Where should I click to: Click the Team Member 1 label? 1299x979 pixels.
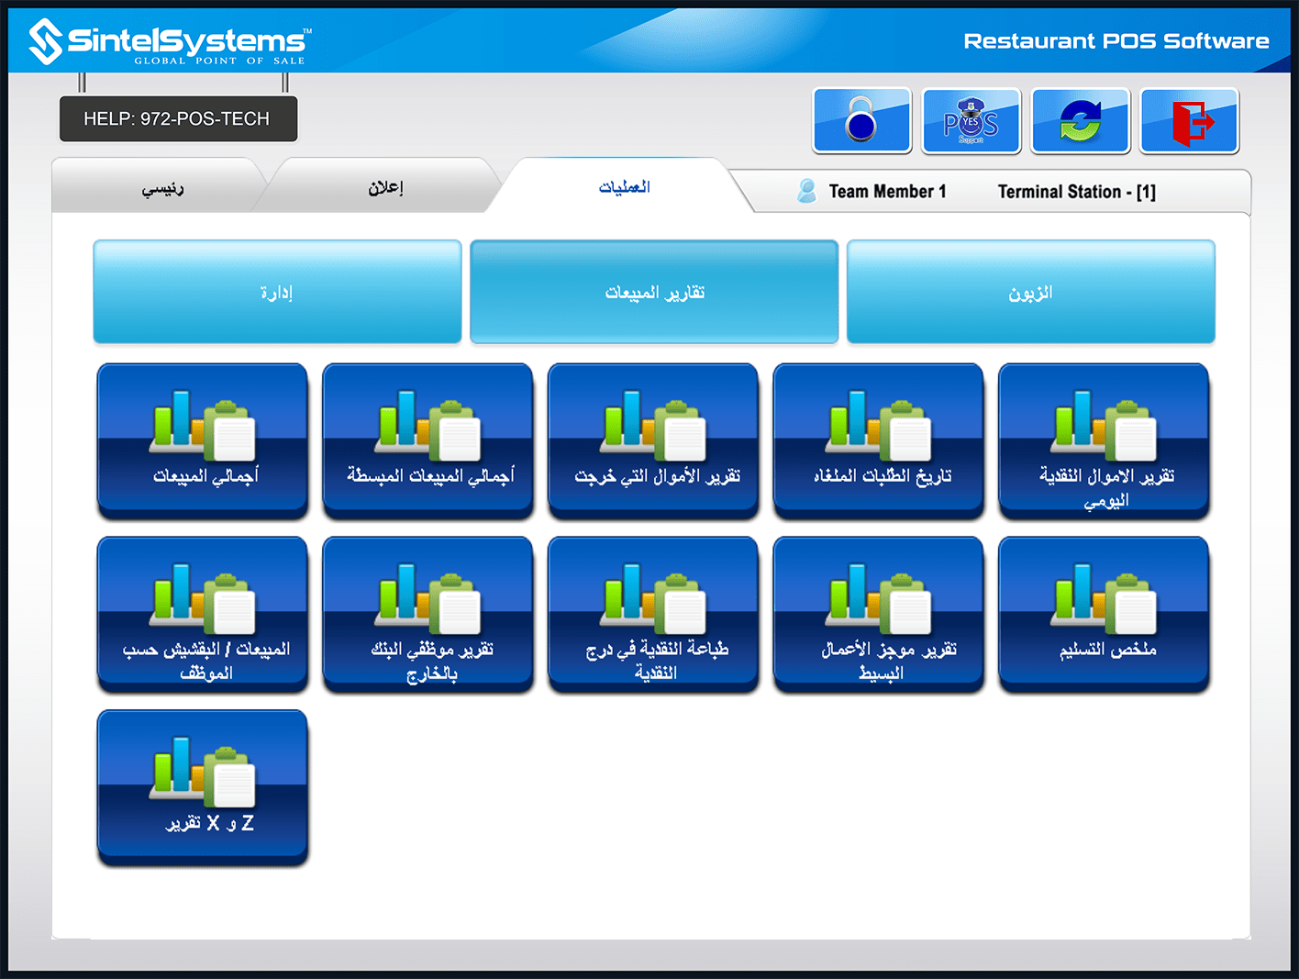[x=887, y=192]
